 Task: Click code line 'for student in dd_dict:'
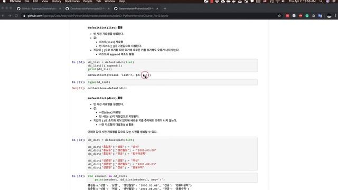click(x=107, y=176)
